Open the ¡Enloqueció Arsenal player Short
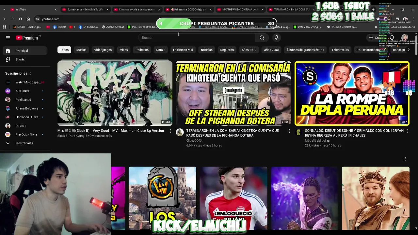 pos(233,198)
